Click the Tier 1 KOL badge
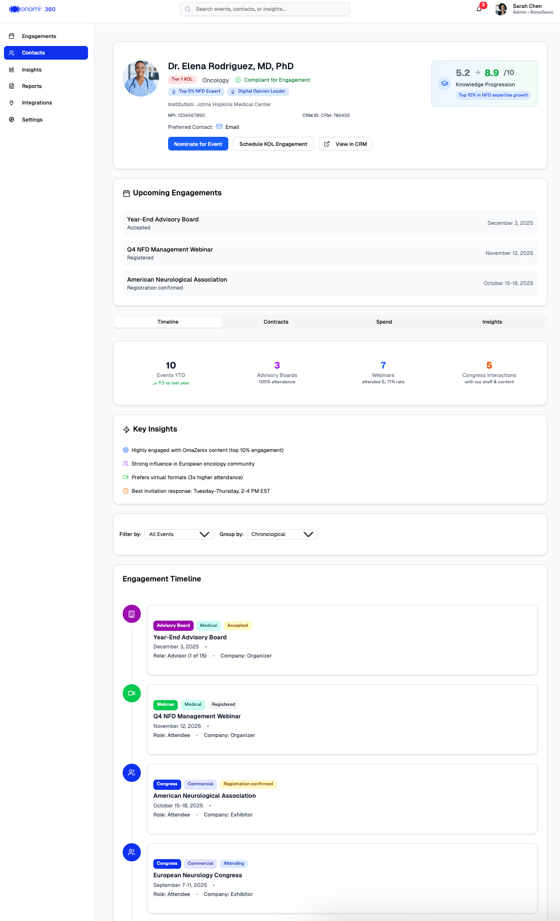The image size is (560, 921). click(182, 79)
